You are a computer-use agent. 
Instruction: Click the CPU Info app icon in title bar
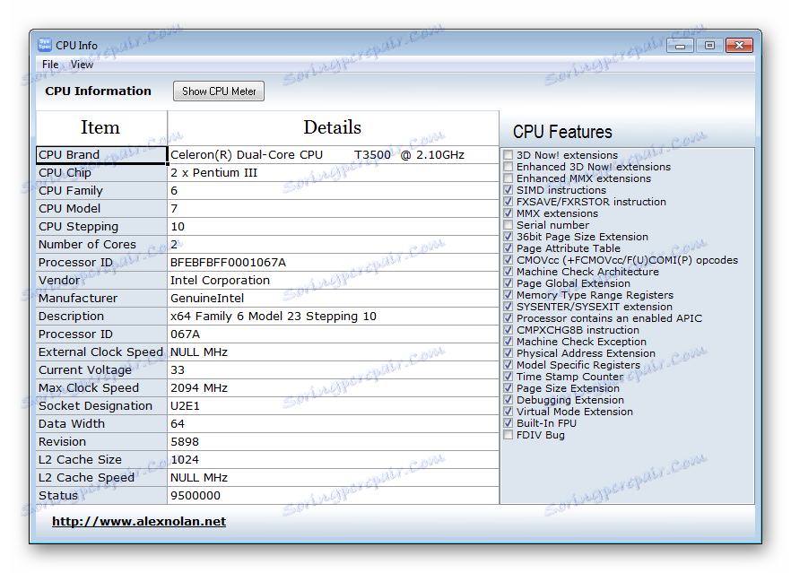pos(45,45)
